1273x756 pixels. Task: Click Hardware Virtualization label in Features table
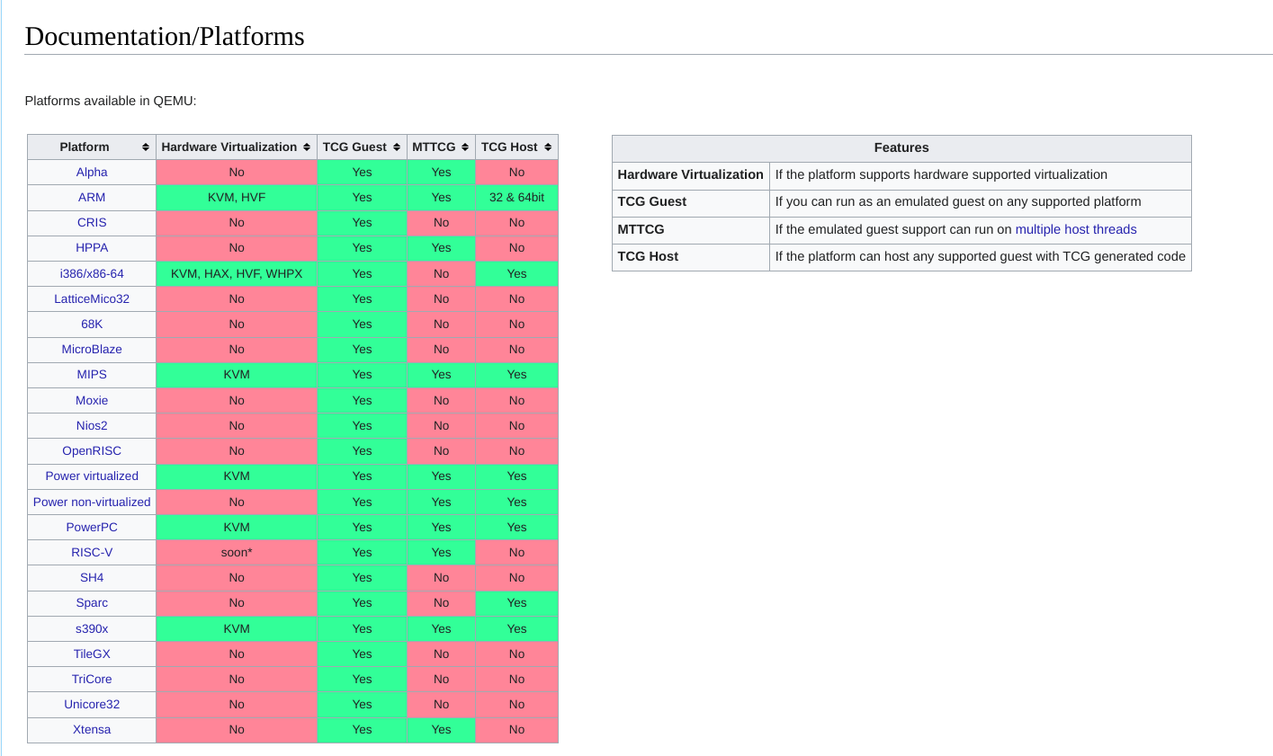[690, 174]
